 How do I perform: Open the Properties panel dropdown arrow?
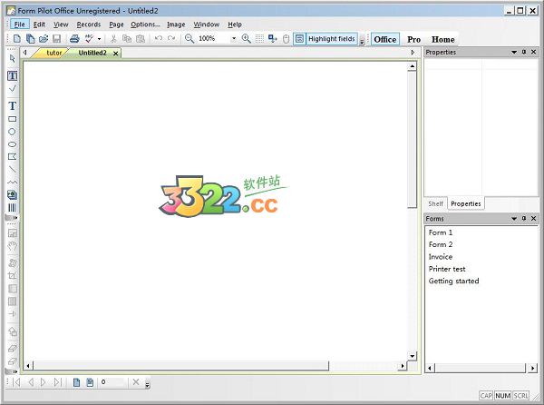point(514,52)
